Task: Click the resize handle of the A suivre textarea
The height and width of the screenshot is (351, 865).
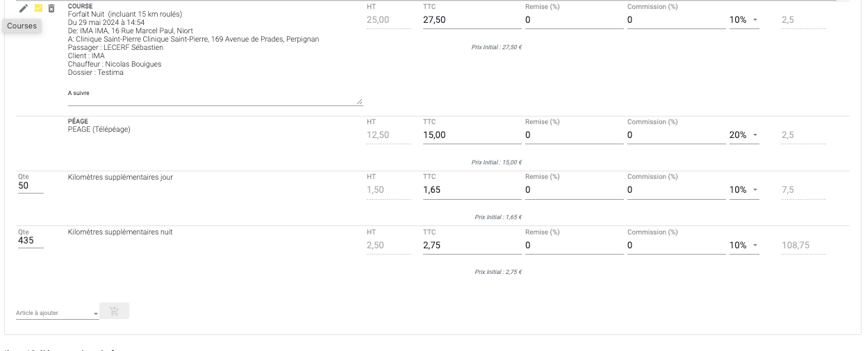Action: coord(359,102)
